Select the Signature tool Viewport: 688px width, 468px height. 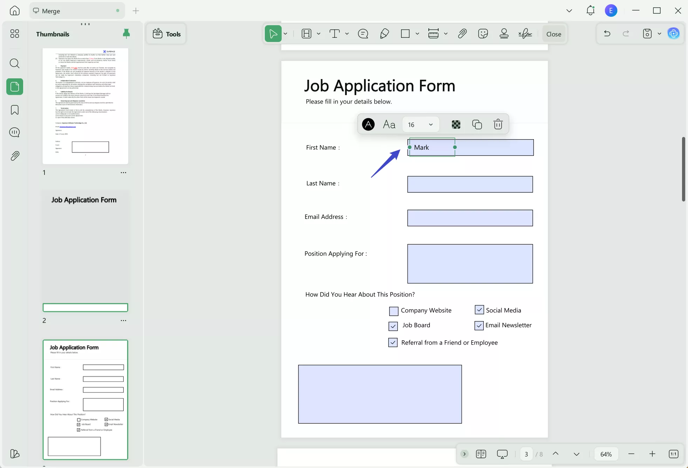coord(525,34)
